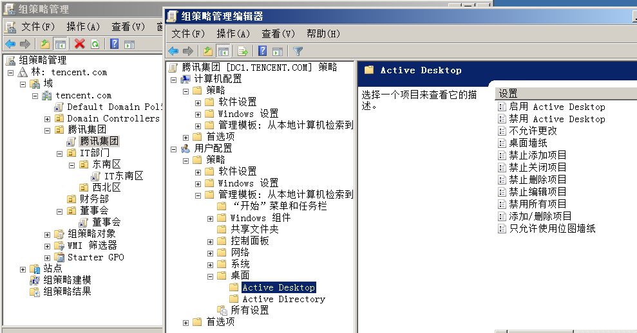Select 添加/删除项目 setting
The height and width of the screenshot is (333, 637).
click(540, 216)
